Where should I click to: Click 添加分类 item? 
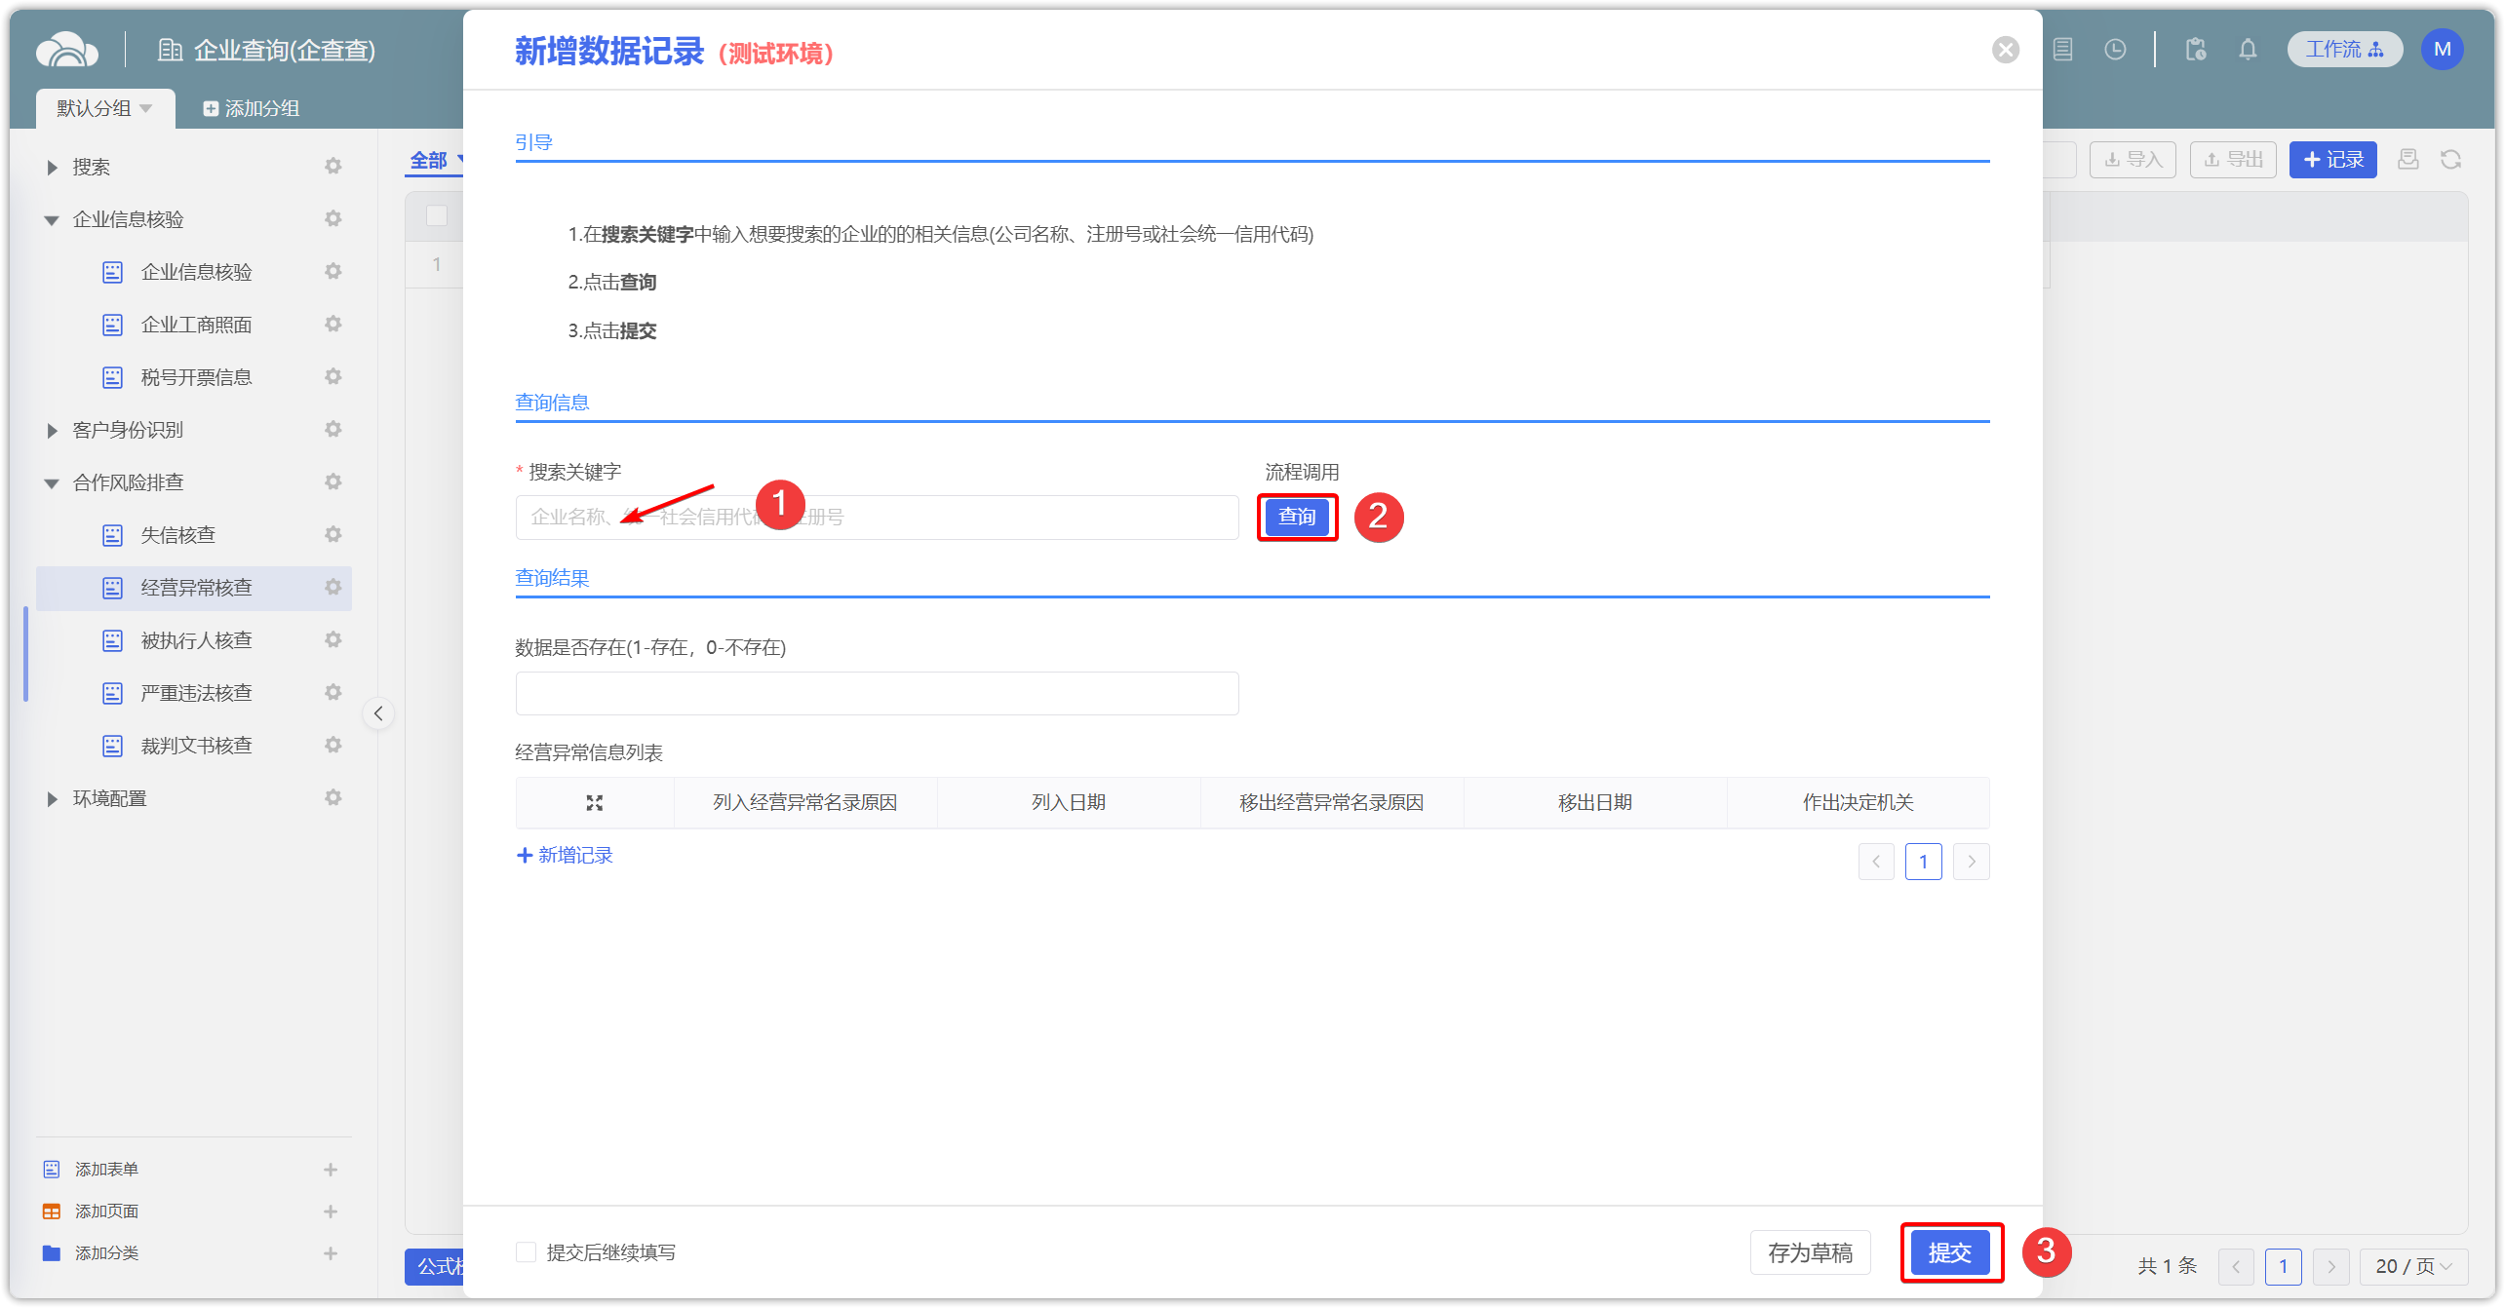pos(106,1252)
